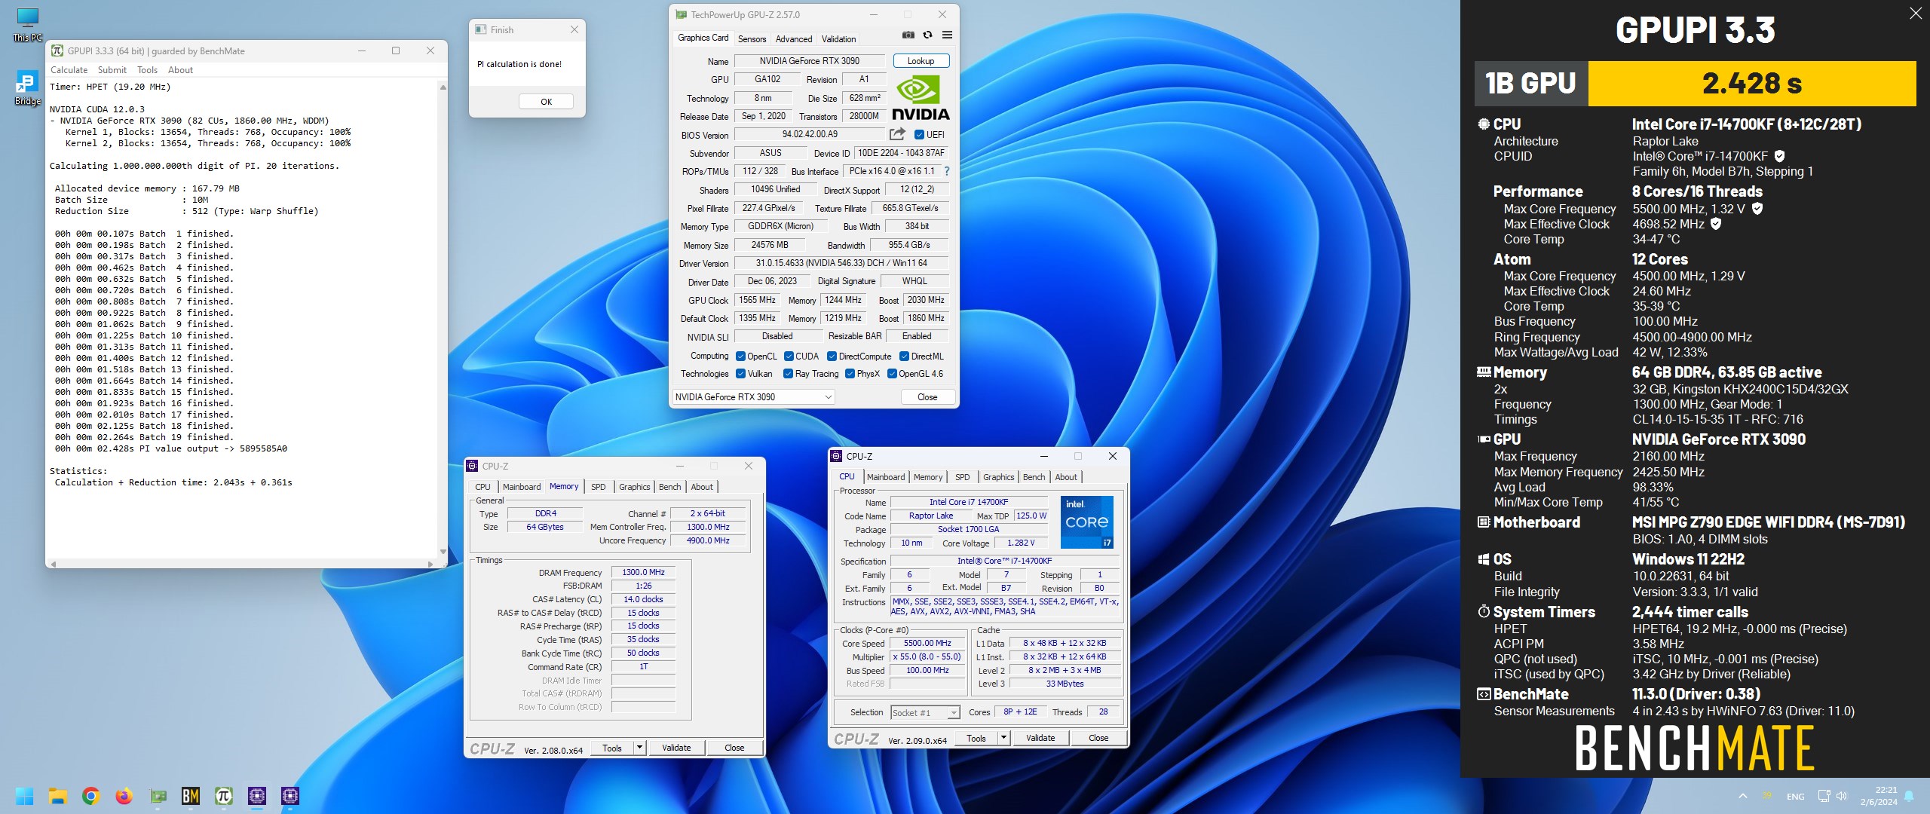Click the GPU-Z refresh icon
The height and width of the screenshot is (814, 1930).
pos(927,35)
